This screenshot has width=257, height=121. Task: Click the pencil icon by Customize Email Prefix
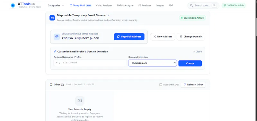[55, 52]
